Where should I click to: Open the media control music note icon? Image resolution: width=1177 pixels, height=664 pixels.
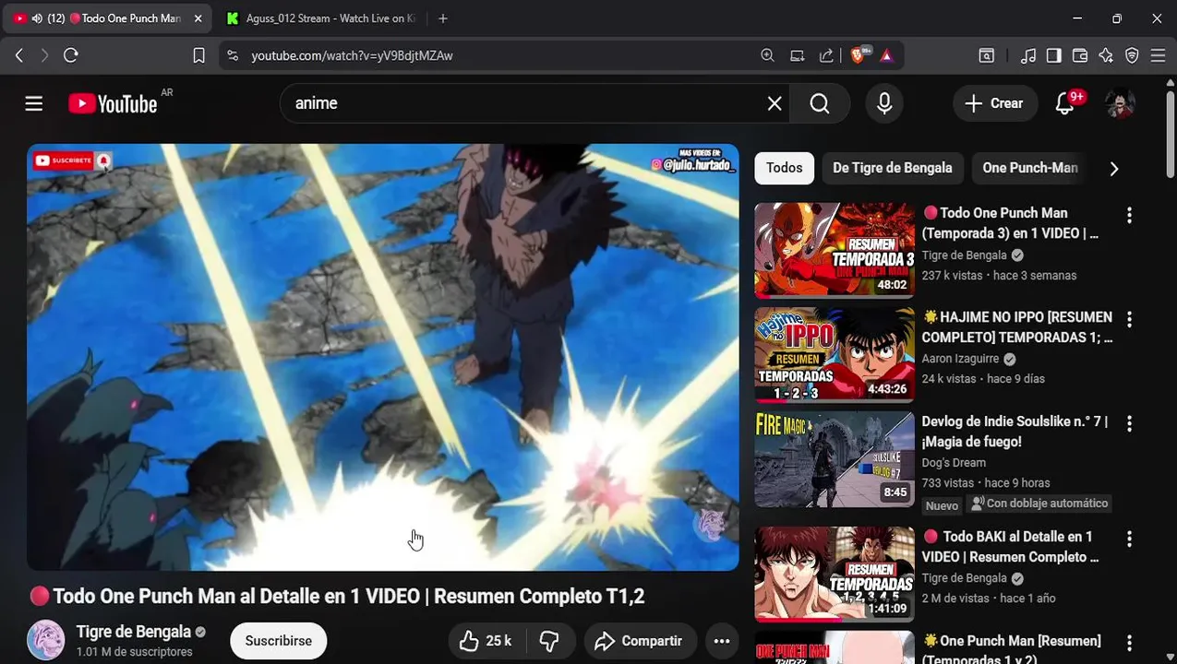[x=1028, y=55]
